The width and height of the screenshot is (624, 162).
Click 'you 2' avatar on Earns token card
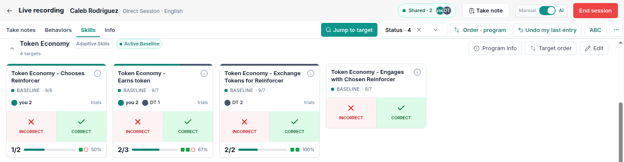tap(121, 103)
